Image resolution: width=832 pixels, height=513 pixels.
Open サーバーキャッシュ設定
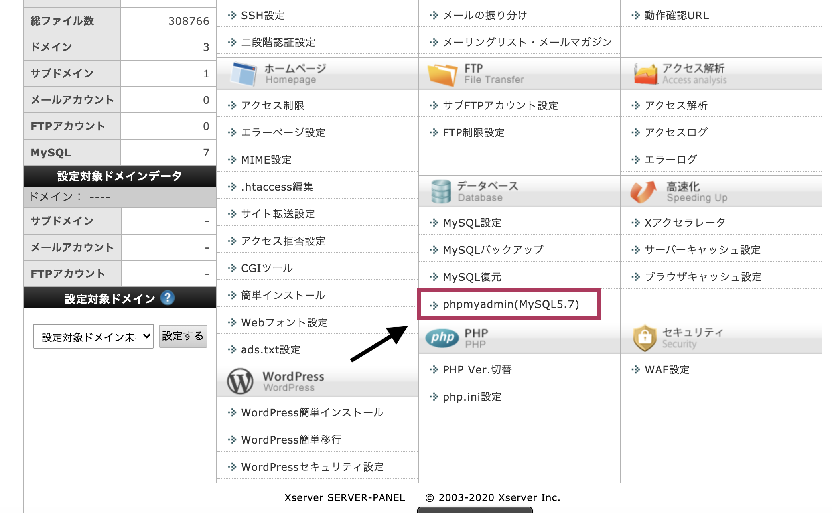703,250
